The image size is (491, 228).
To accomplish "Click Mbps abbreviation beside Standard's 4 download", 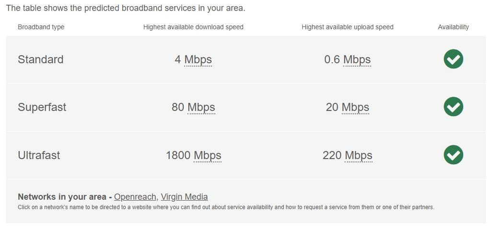I will 198,59.
